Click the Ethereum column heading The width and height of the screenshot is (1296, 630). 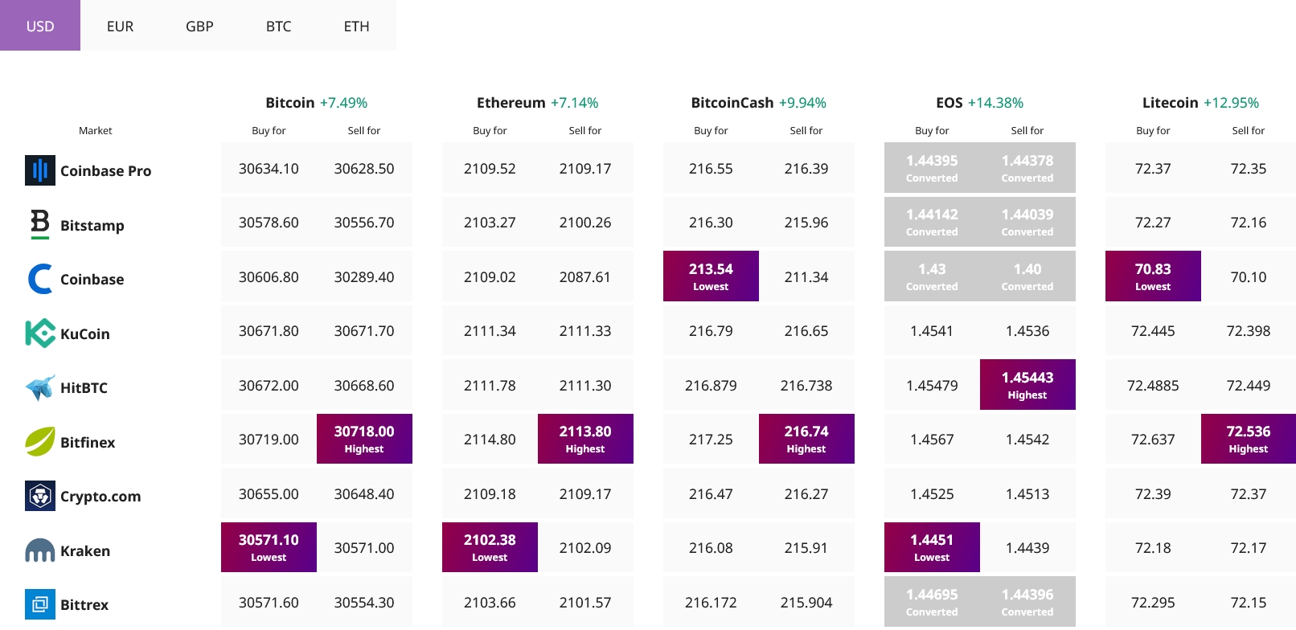(511, 103)
